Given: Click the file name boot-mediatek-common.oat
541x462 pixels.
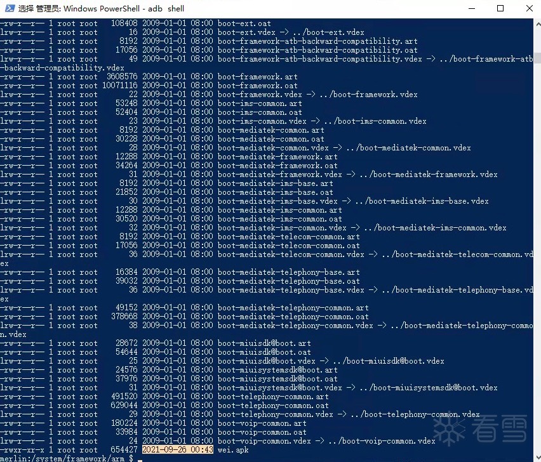Looking at the screenshot, I should [x=271, y=139].
